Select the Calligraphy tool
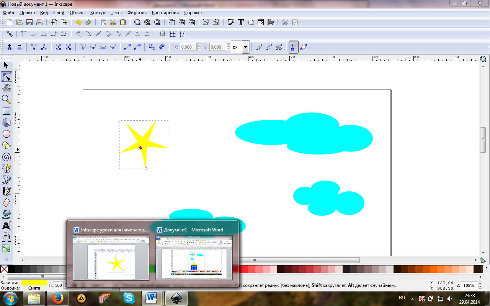This screenshot has height=306, width=490. click(6, 191)
